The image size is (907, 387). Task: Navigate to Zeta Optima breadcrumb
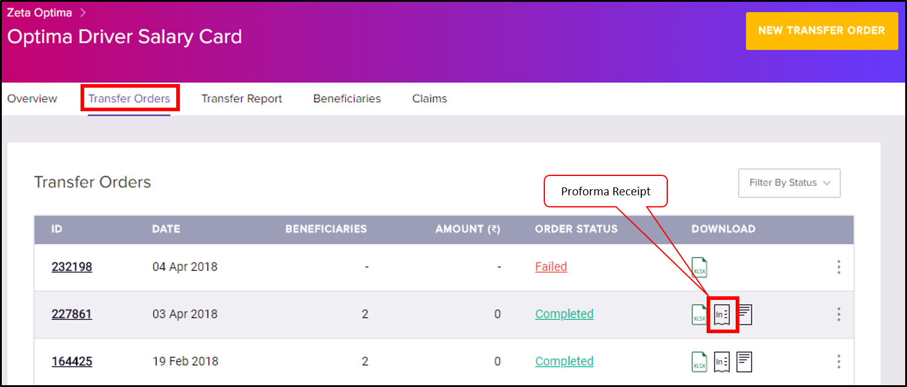coord(39,13)
